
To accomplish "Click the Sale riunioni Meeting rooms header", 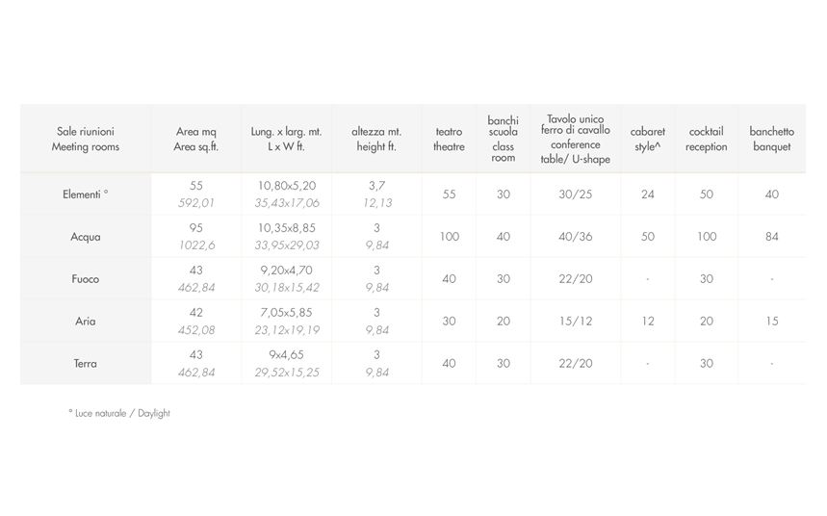I will click(x=86, y=139).
